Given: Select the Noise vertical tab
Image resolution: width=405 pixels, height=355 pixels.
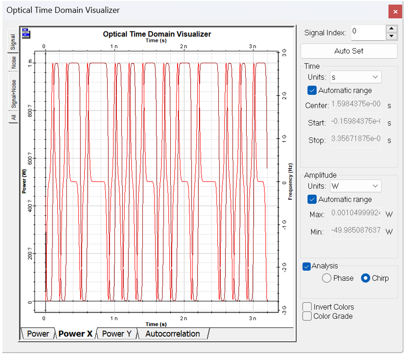Looking at the screenshot, I should [13, 63].
